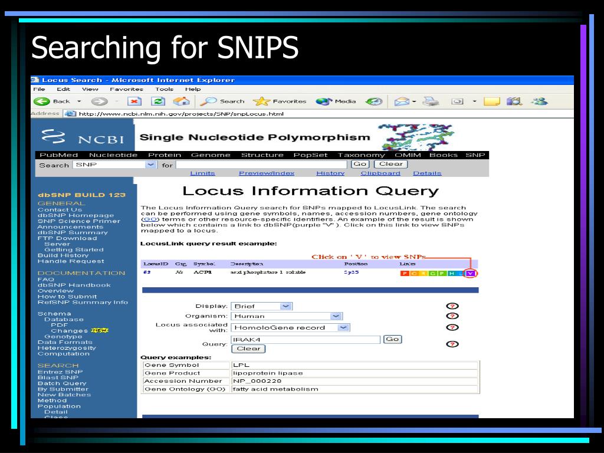Open the Details link
This screenshot has width=604, height=453.
click(x=427, y=173)
